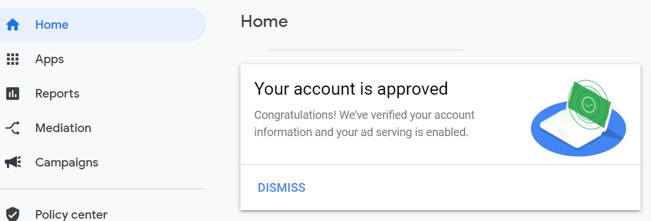Screen dimensions: 651x221
Task: Click the Mediation branching arrows icon
Action: coord(13,127)
